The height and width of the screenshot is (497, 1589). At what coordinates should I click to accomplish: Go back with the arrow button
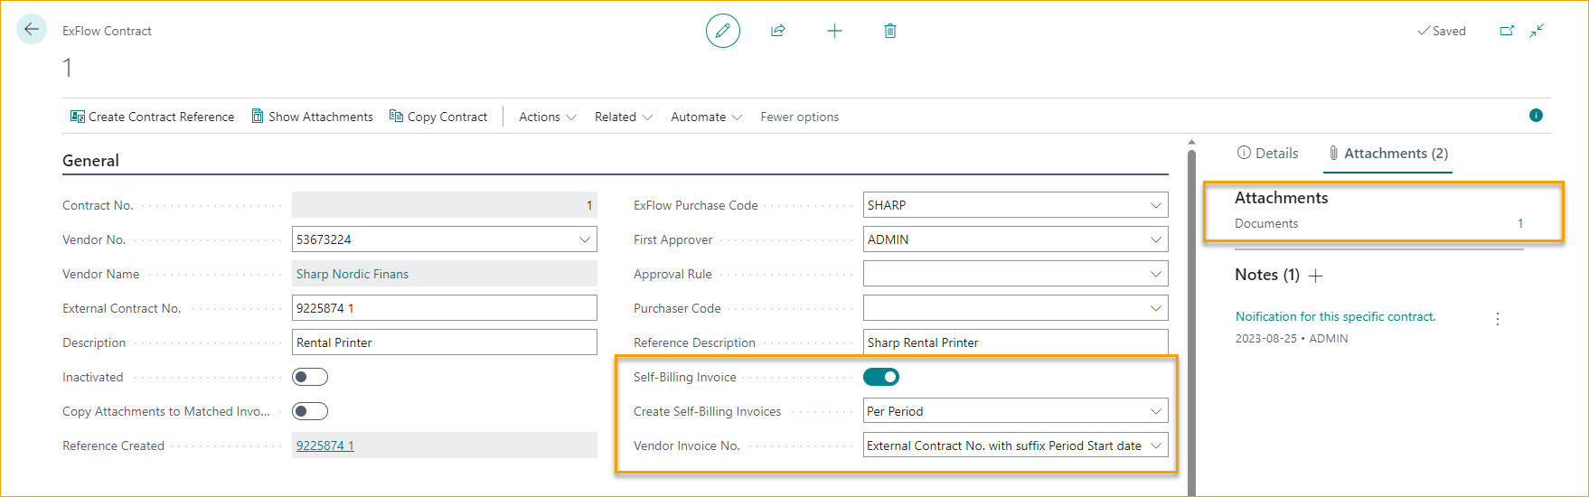click(x=32, y=30)
